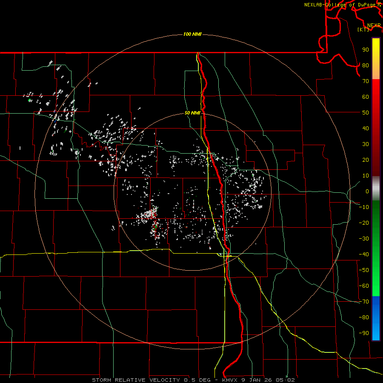Click the gray zero-velocity segment of color bar
Screen dimensions: 383x383
point(376,189)
